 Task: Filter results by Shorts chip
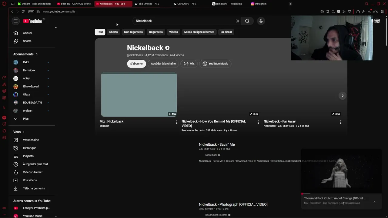[113, 32]
